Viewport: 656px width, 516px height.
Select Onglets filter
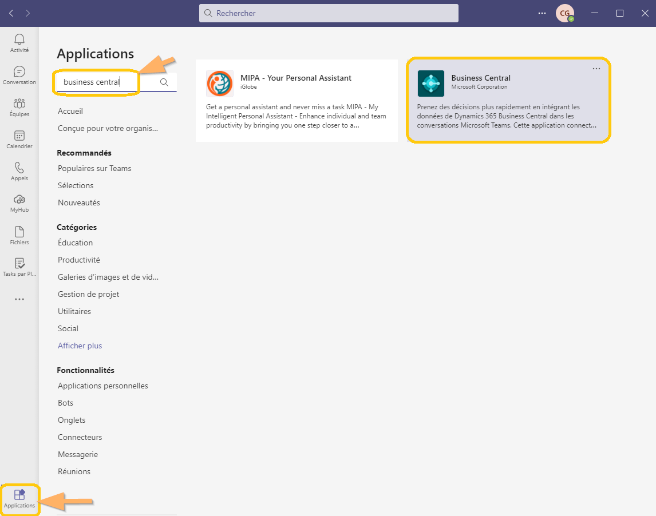point(72,420)
